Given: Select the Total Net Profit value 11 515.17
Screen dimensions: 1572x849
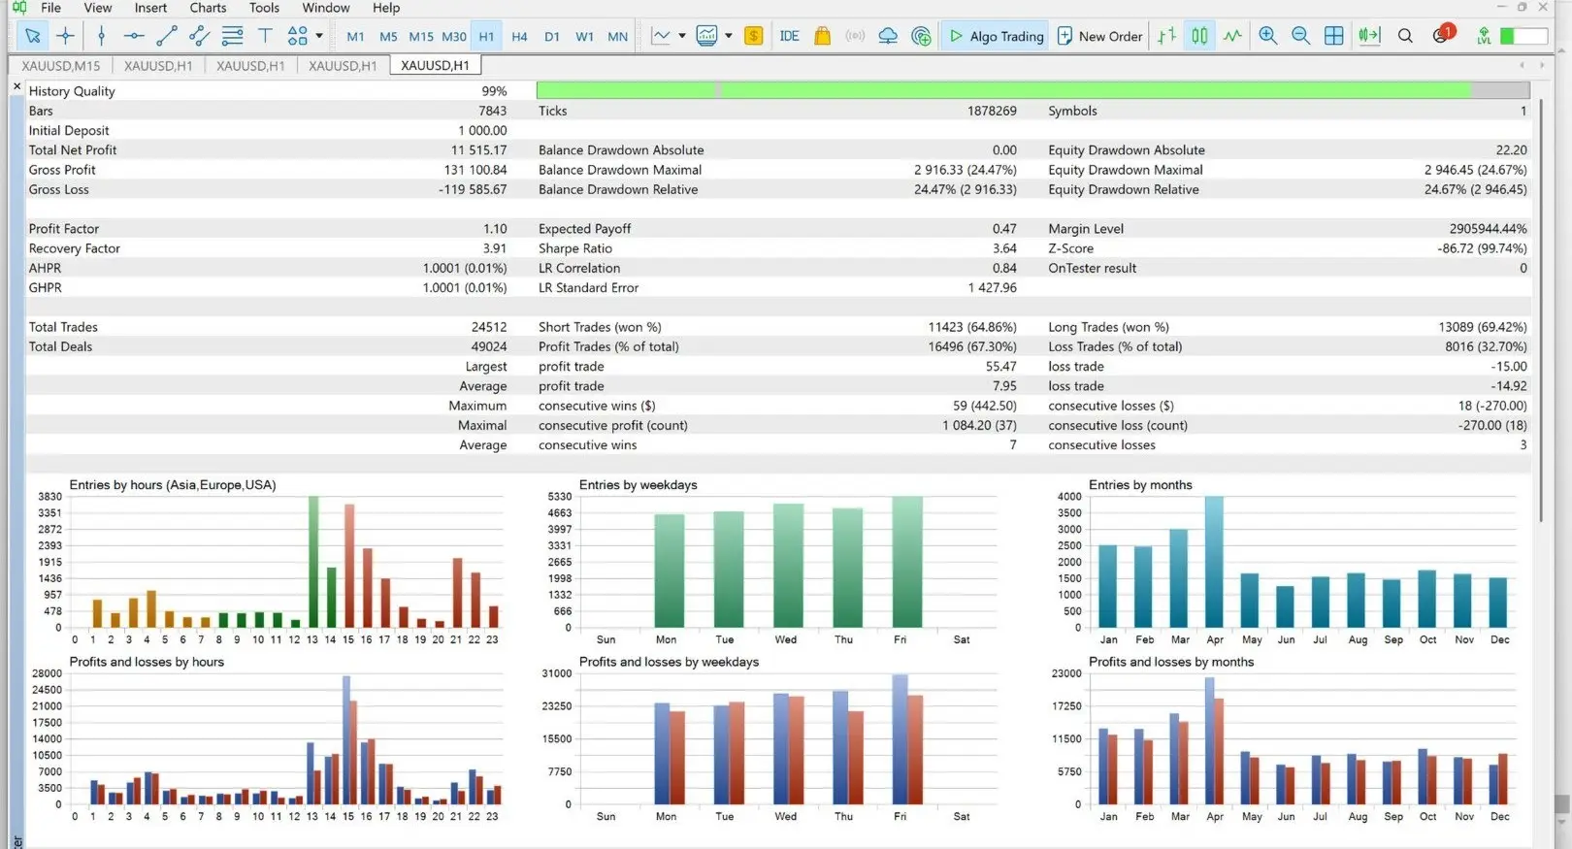Looking at the screenshot, I should pos(478,150).
